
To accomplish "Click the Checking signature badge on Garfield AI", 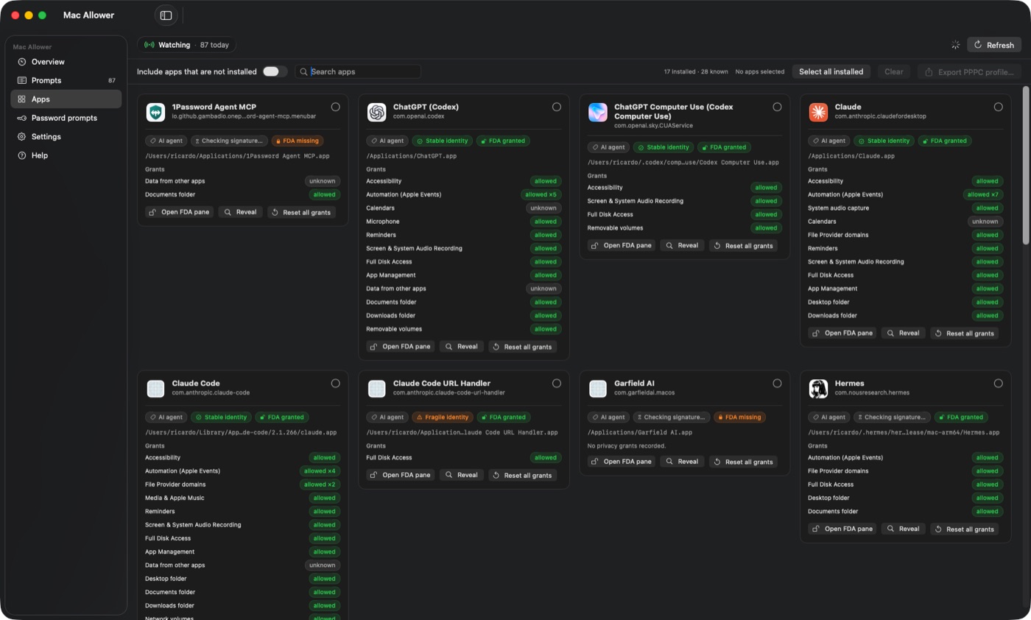I will pyautogui.click(x=672, y=417).
